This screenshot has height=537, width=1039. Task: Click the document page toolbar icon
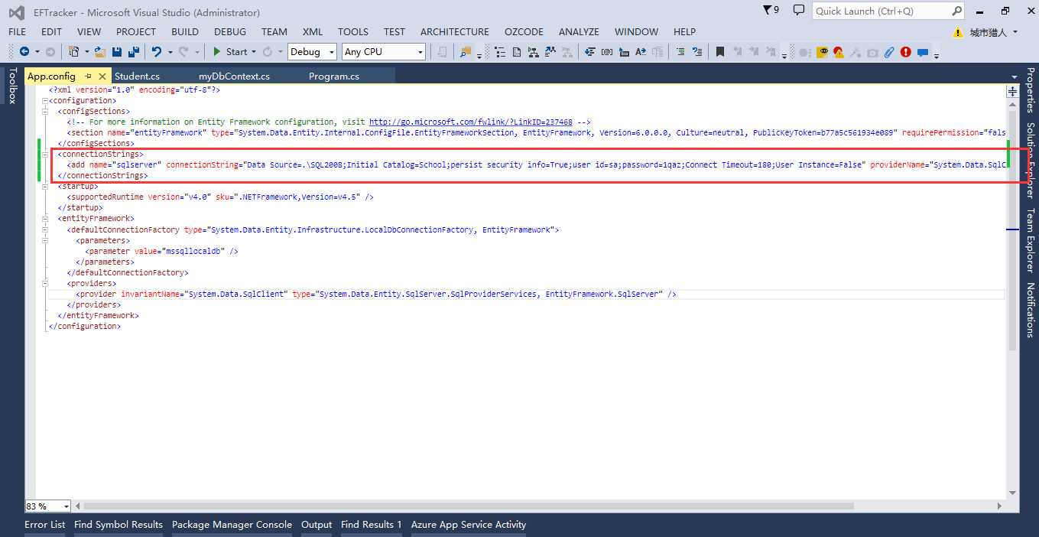(x=517, y=51)
